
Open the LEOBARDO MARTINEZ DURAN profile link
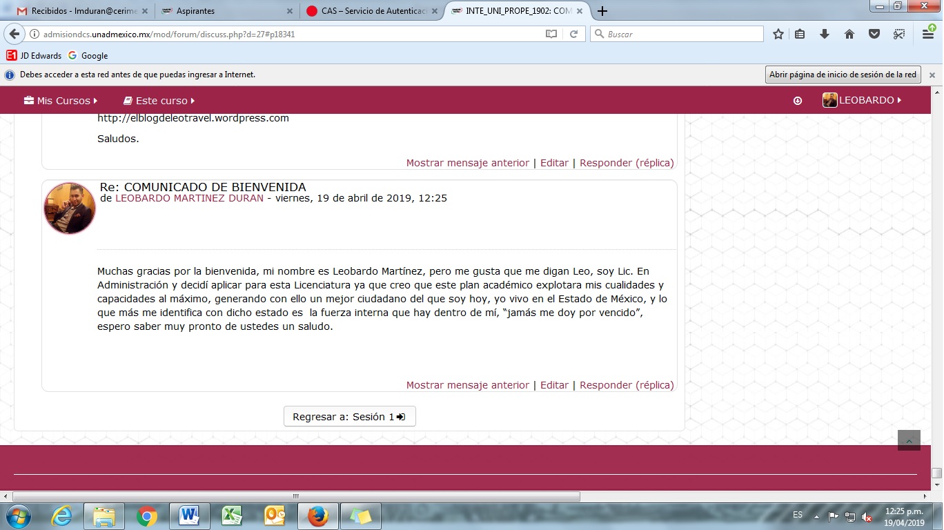pyautogui.click(x=189, y=198)
